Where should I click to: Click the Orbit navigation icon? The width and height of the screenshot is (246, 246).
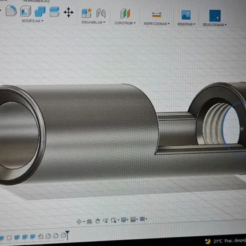point(79,221)
